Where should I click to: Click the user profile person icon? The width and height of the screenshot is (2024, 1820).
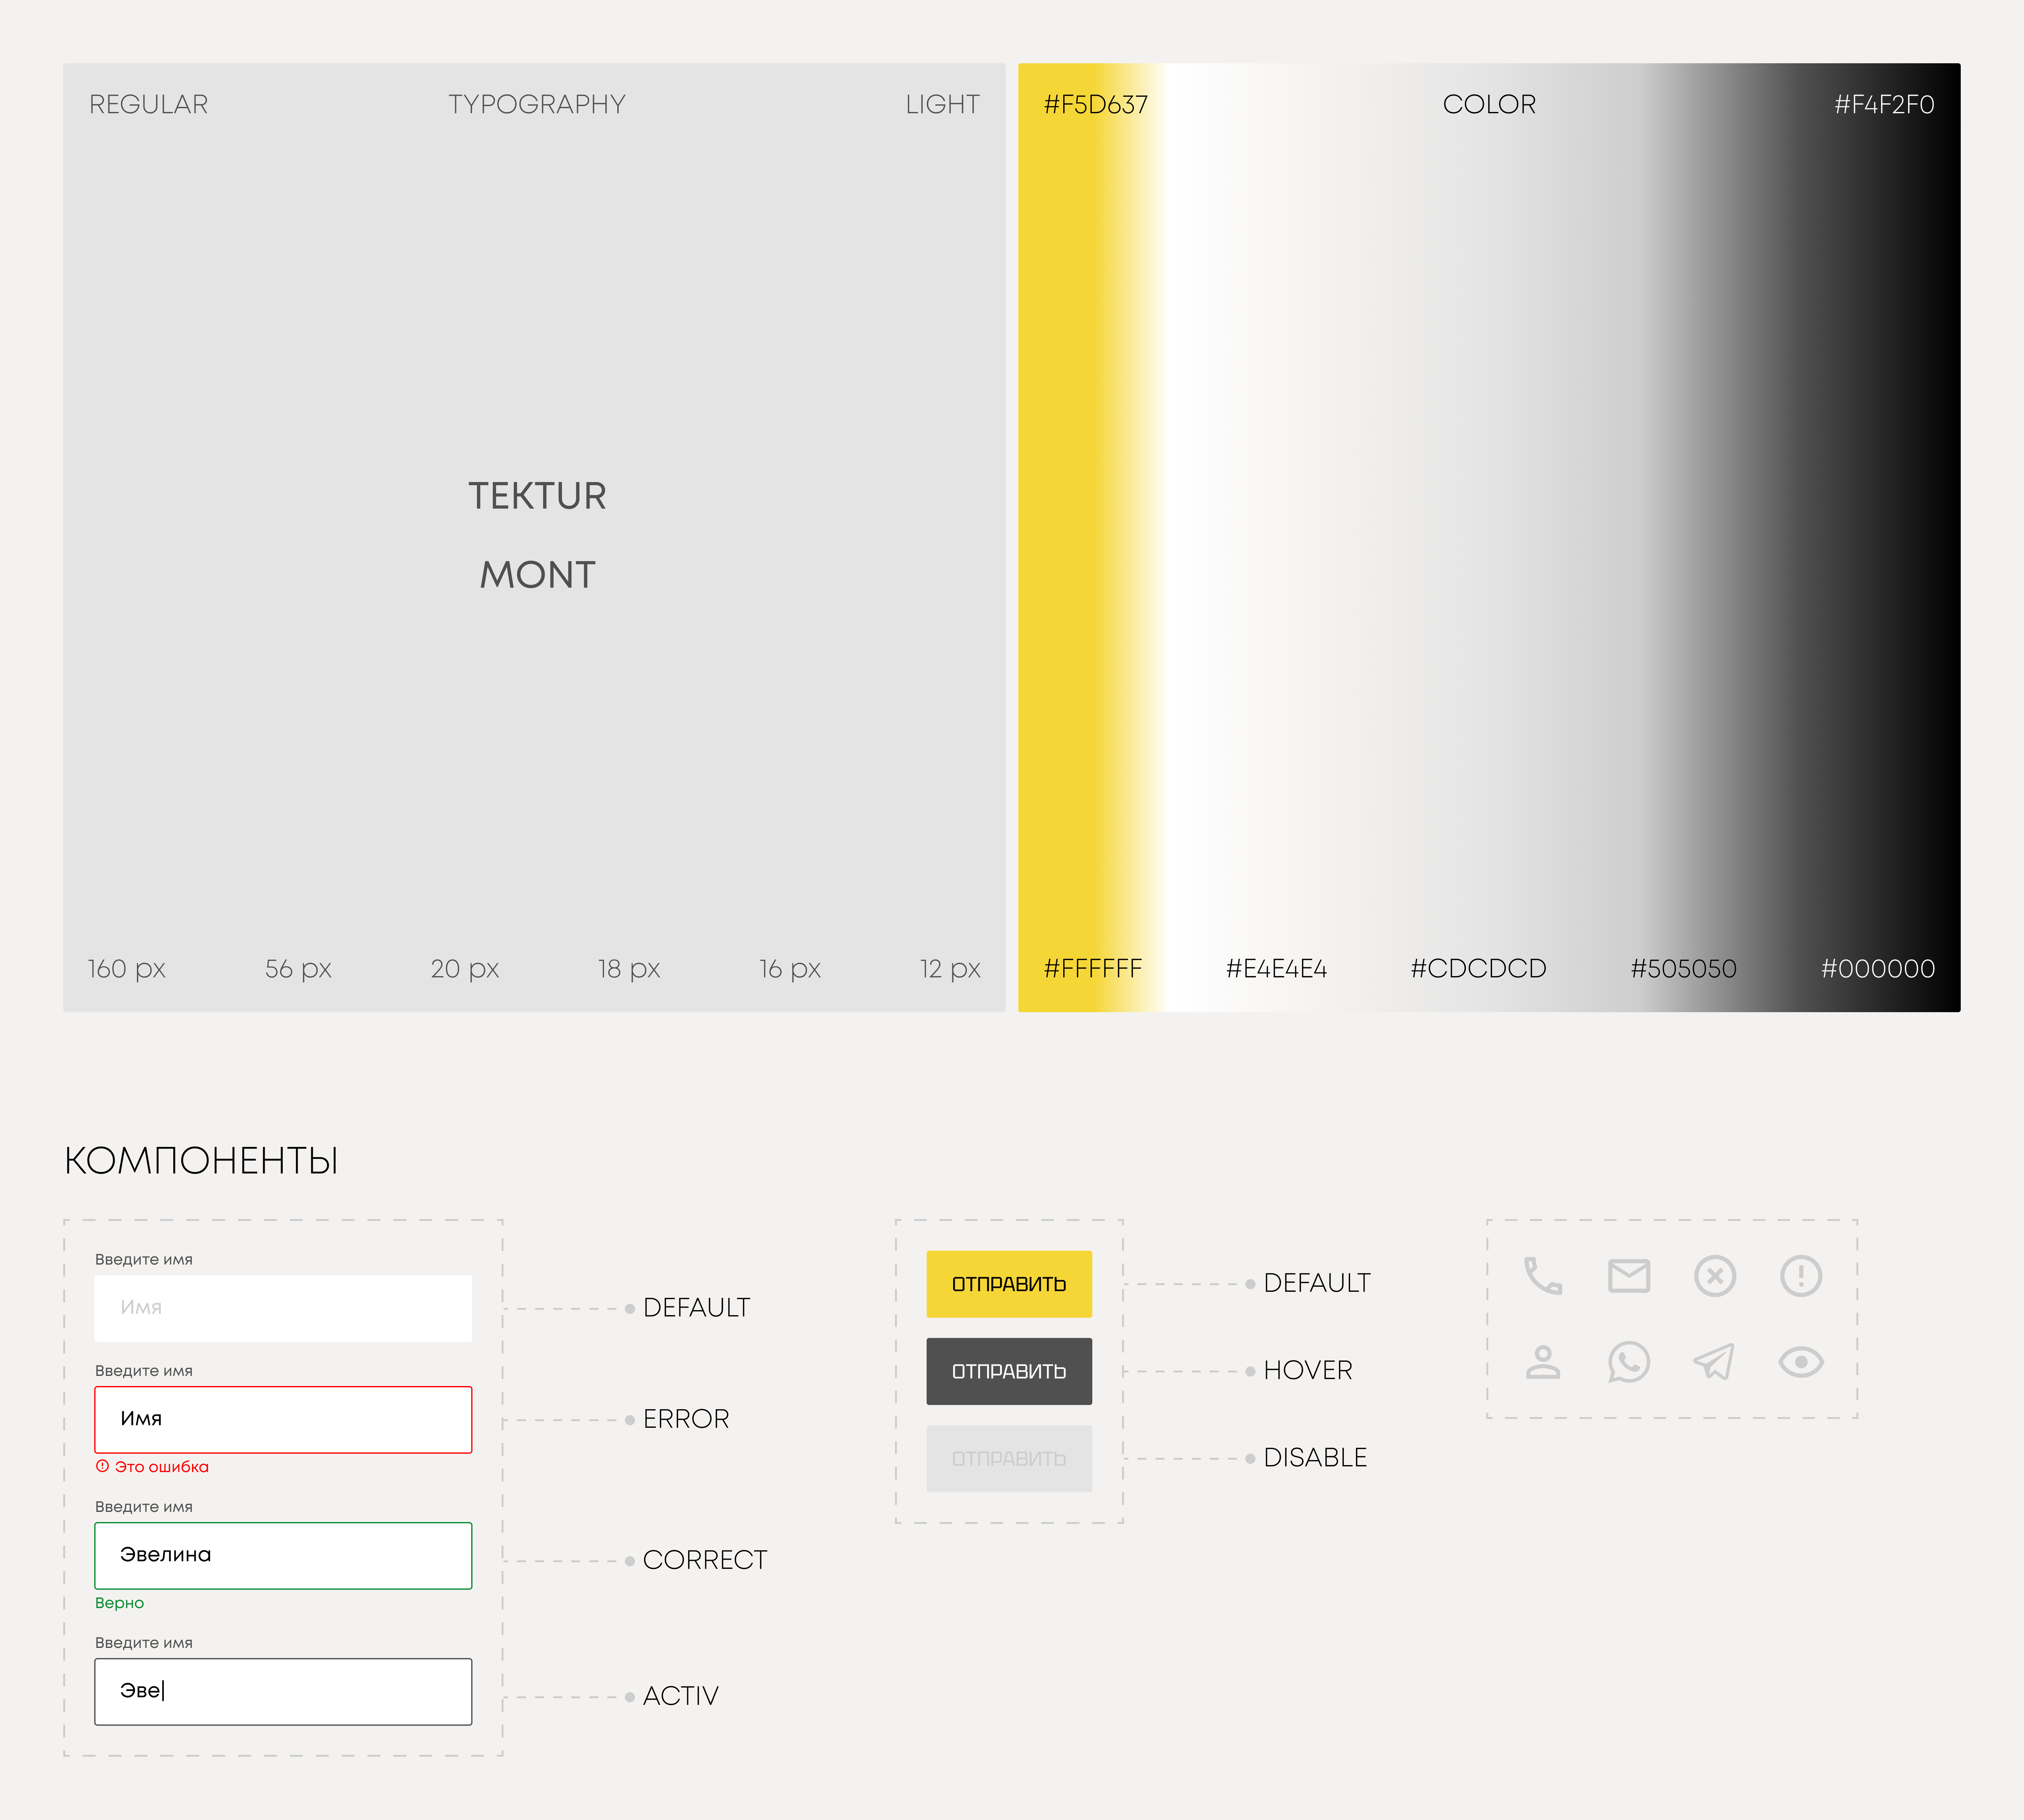pyautogui.click(x=1543, y=1362)
